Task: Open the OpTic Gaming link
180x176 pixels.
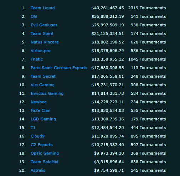Action: 45,153
